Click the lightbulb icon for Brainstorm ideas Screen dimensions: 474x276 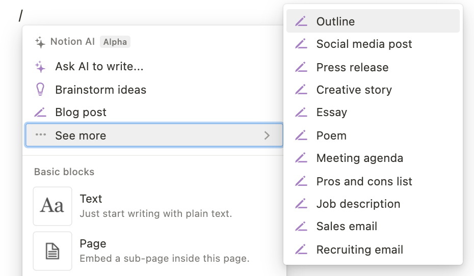click(x=40, y=90)
